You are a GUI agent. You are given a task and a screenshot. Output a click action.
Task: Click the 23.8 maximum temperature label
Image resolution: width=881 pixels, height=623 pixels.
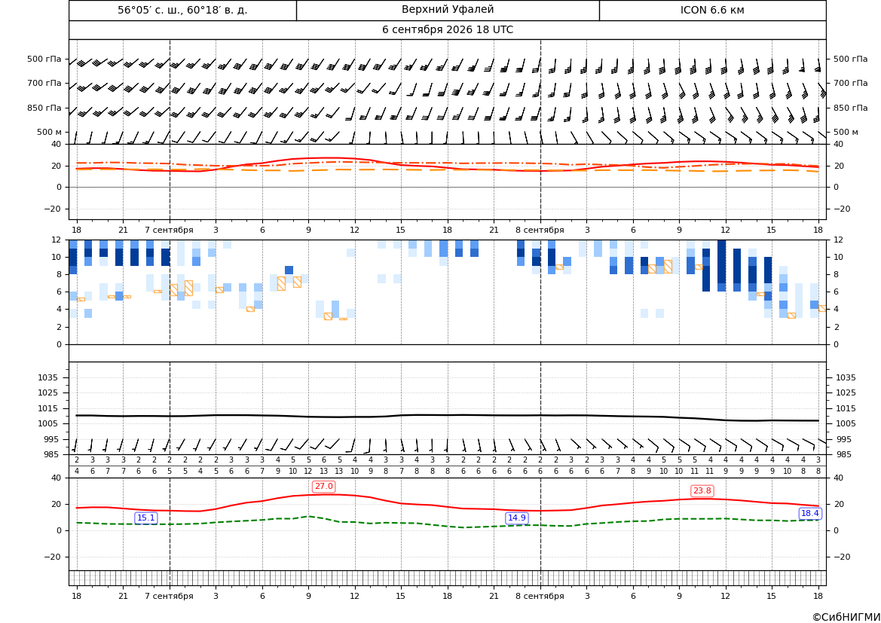point(702,491)
